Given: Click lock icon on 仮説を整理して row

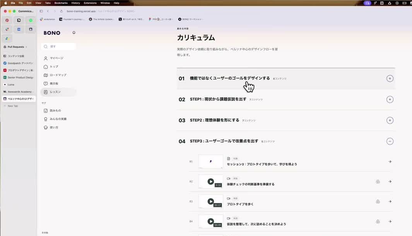Looking at the screenshot, I should point(378,221).
